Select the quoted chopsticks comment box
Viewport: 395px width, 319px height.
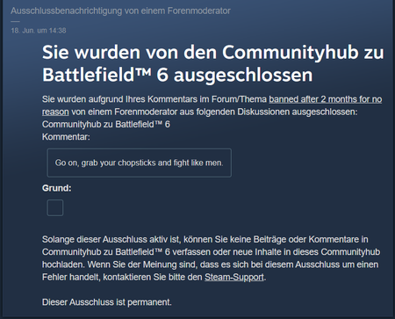140,163
